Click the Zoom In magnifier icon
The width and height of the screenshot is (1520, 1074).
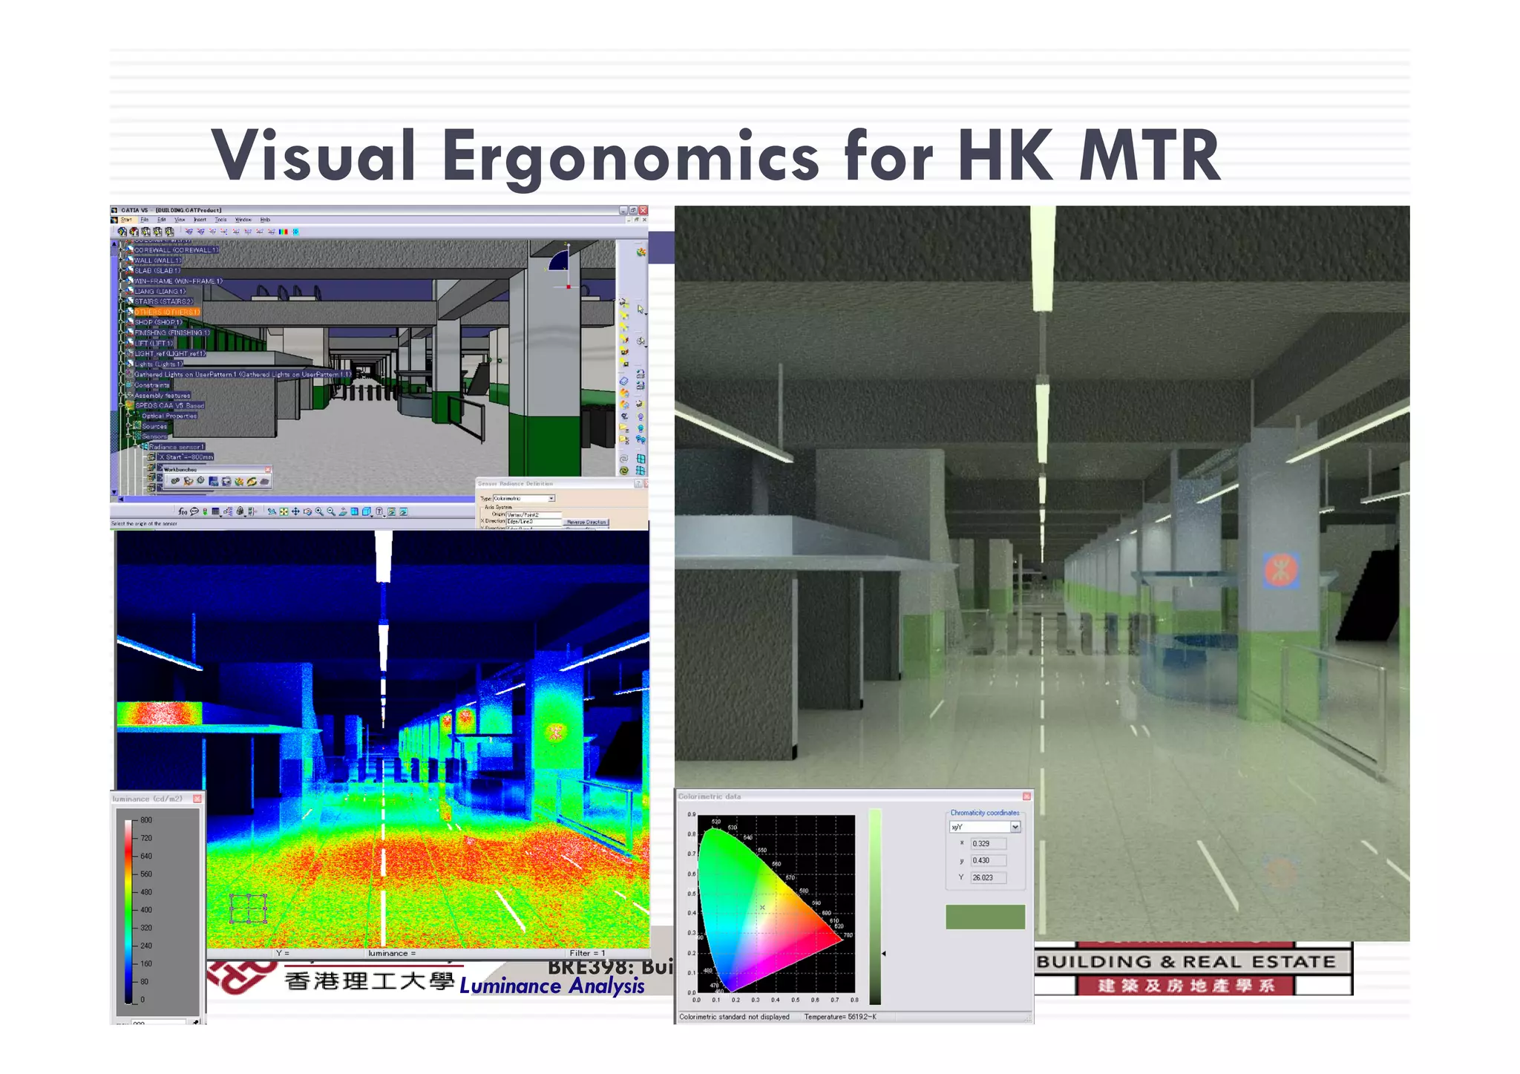[319, 511]
